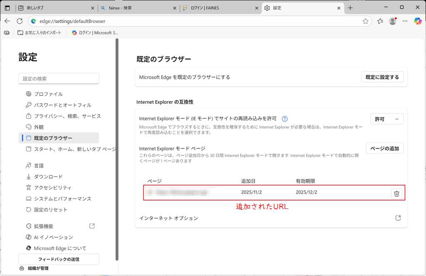Switch to the ログイン | FAINES tab

pyautogui.click(x=221, y=8)
